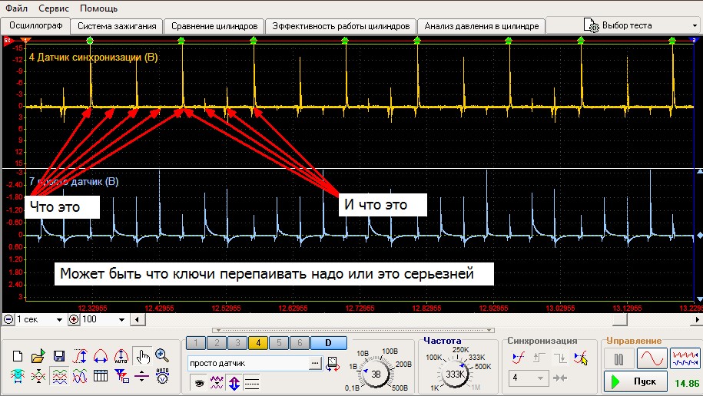This screenshot has height=396, width=703.
Task: Toggle the separated channels view icon
Action: point(59,376)
